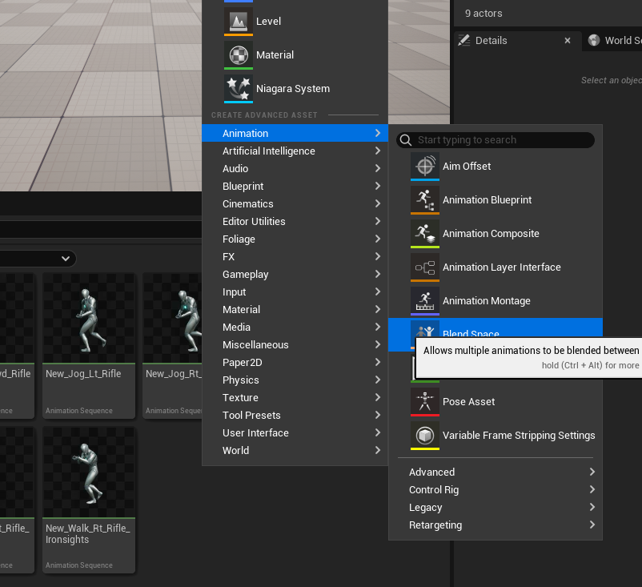Open the Legacy animation submenu
Screen dimensions: 642x587
(x=496, y=507)
